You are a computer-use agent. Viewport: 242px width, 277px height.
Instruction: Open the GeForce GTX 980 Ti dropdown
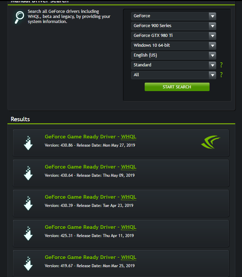[174, 36]
